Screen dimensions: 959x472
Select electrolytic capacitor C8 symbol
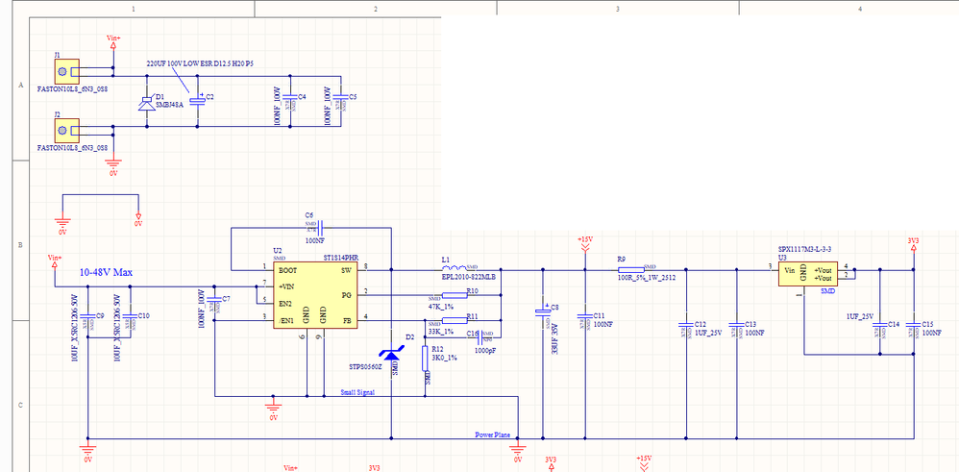coord(543,312)
